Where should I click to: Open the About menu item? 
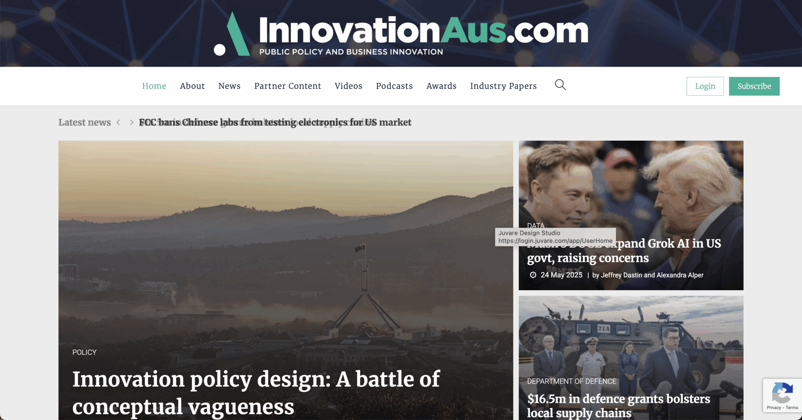[x=192, y=86]
